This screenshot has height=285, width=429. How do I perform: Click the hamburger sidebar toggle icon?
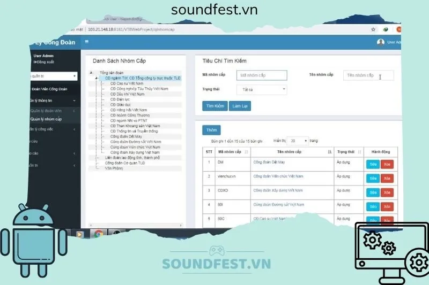point(87,42)
